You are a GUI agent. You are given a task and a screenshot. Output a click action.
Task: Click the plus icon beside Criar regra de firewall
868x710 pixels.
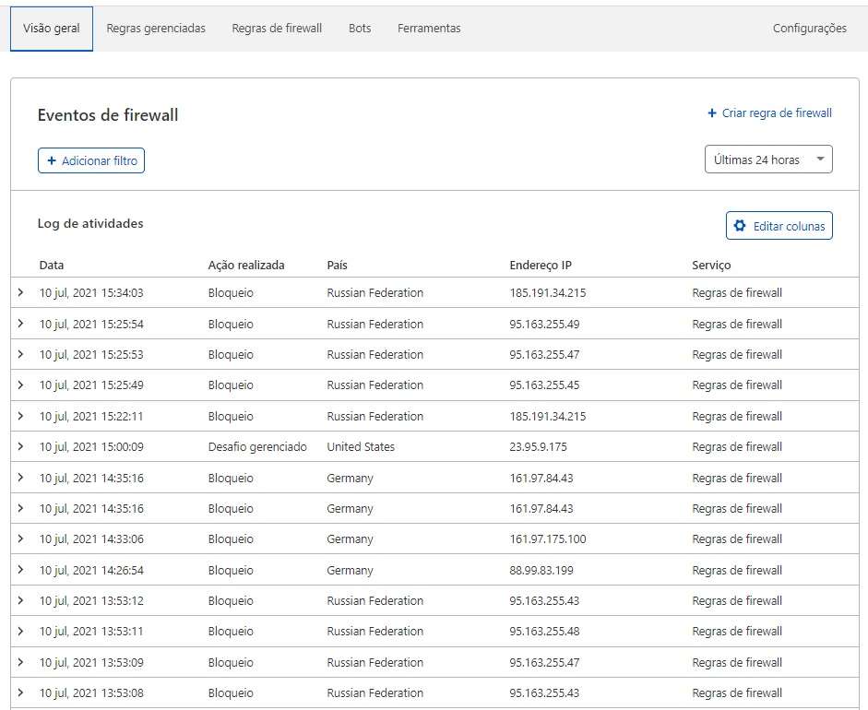pos(712,113)
